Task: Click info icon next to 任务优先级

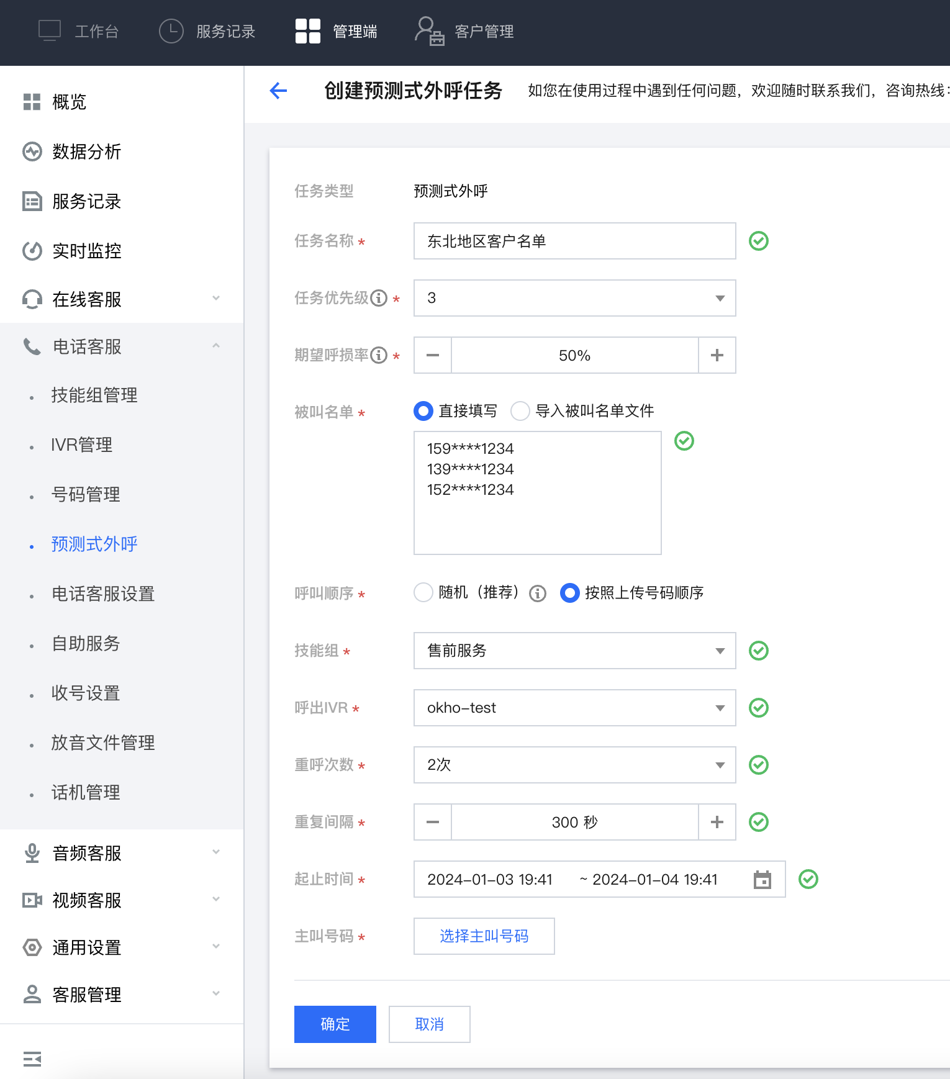Action: pyautogui.click(x=379, y=299)
